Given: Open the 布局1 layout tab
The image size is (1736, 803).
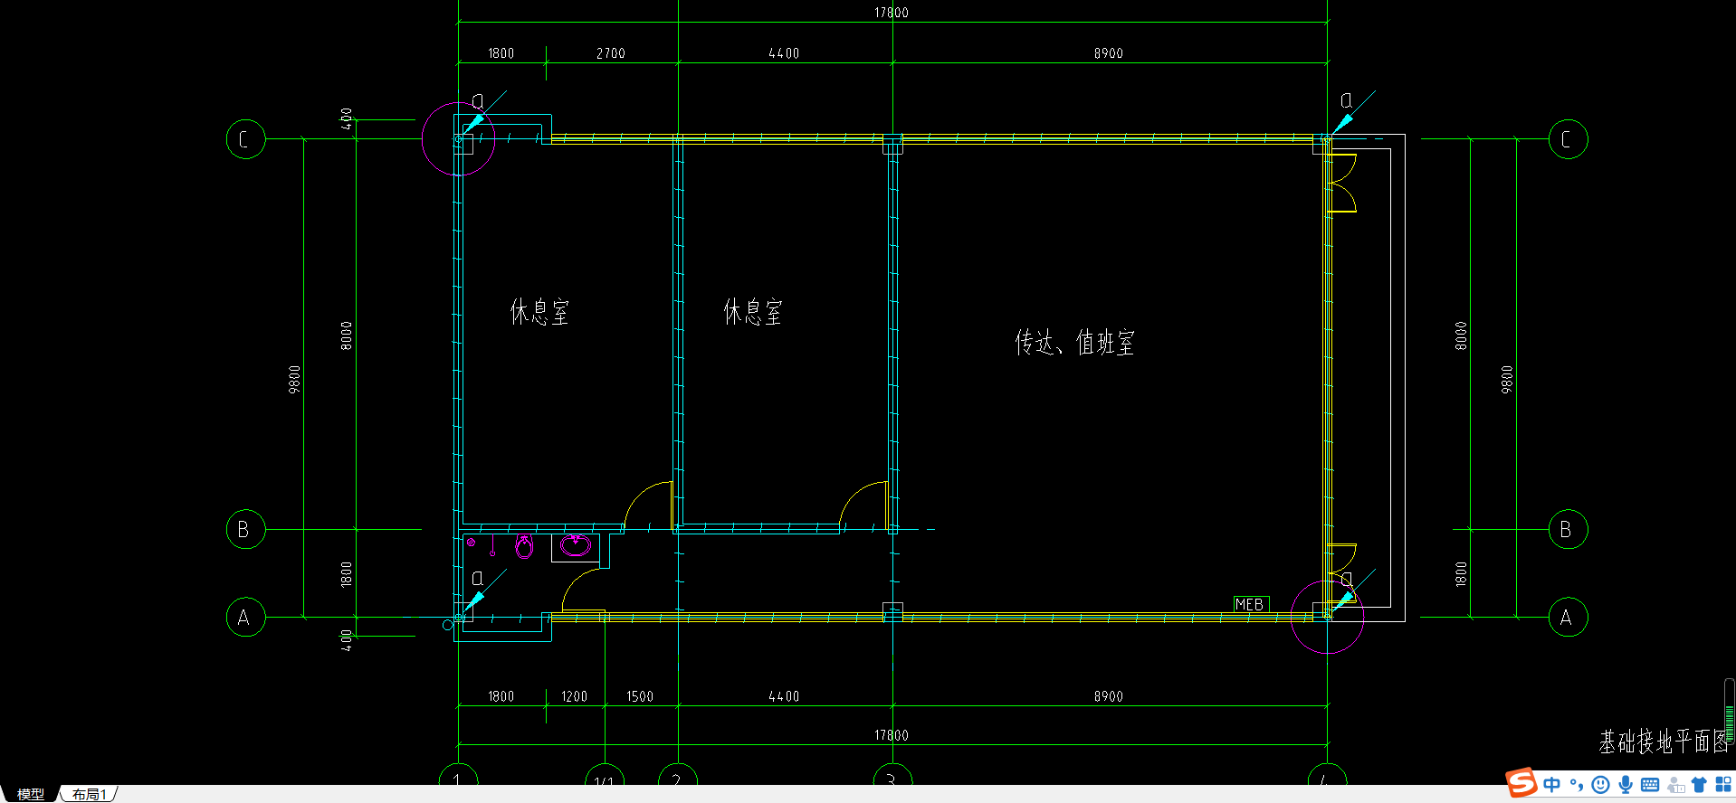Looking at the screenshot, I should tap(89, 794).
